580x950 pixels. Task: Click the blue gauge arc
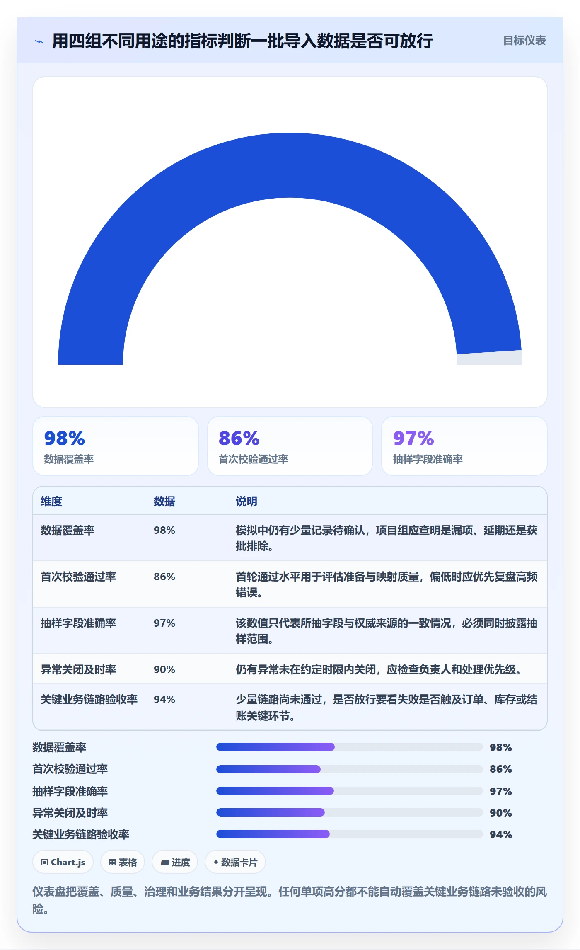[290, 166]
